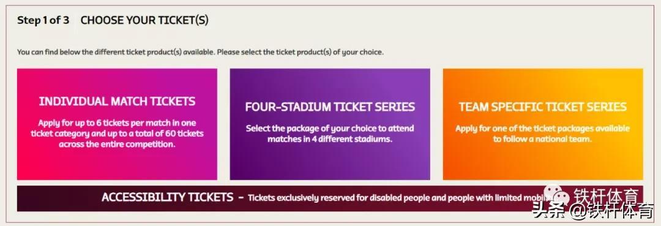This screenshot has width=661, height=226.
Task: Click the orange gradient card background below its text
Action: point(542,162)
